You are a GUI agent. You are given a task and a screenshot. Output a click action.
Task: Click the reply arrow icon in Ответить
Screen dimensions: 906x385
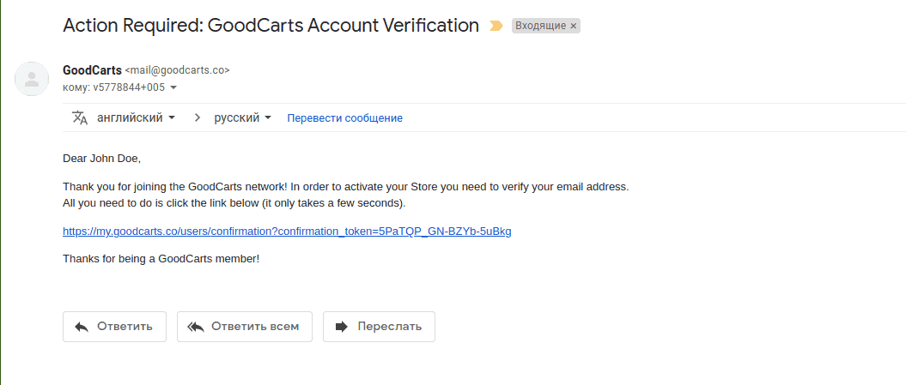[82, 327]
